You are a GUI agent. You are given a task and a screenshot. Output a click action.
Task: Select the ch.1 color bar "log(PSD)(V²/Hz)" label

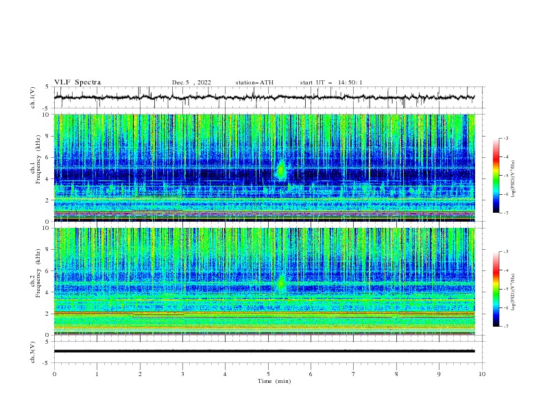pyautogui.click(x=513, y=179)
